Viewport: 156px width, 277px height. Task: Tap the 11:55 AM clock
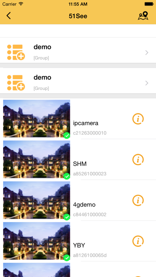78,4
